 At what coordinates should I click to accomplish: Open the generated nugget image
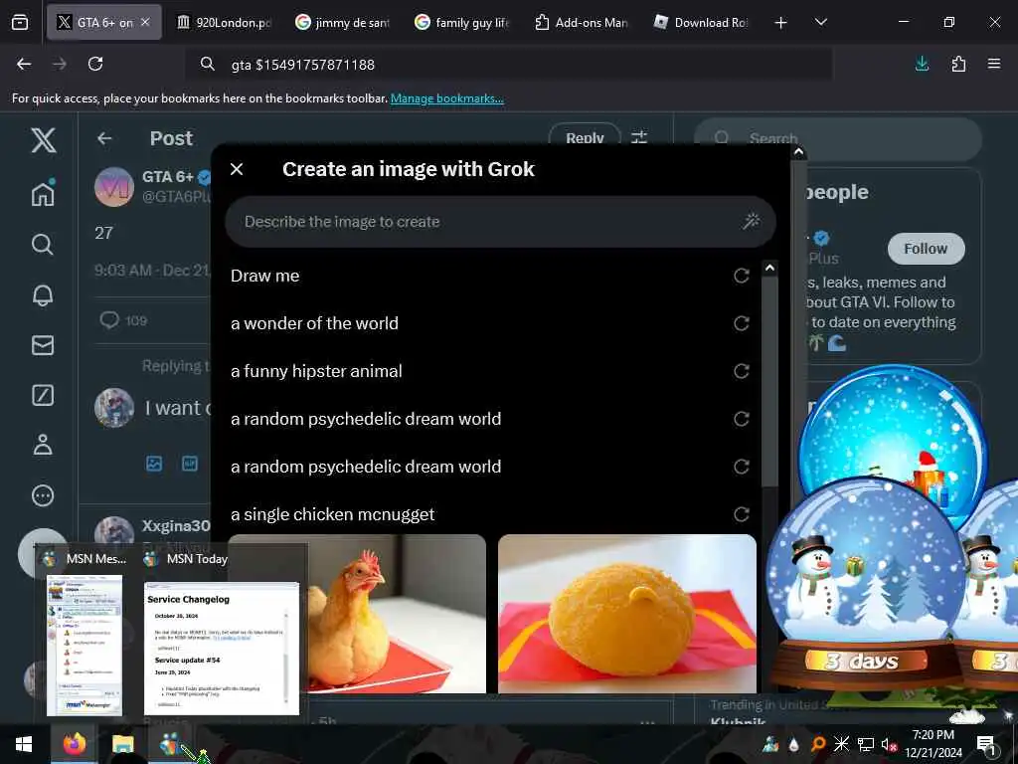click(627, 613)
